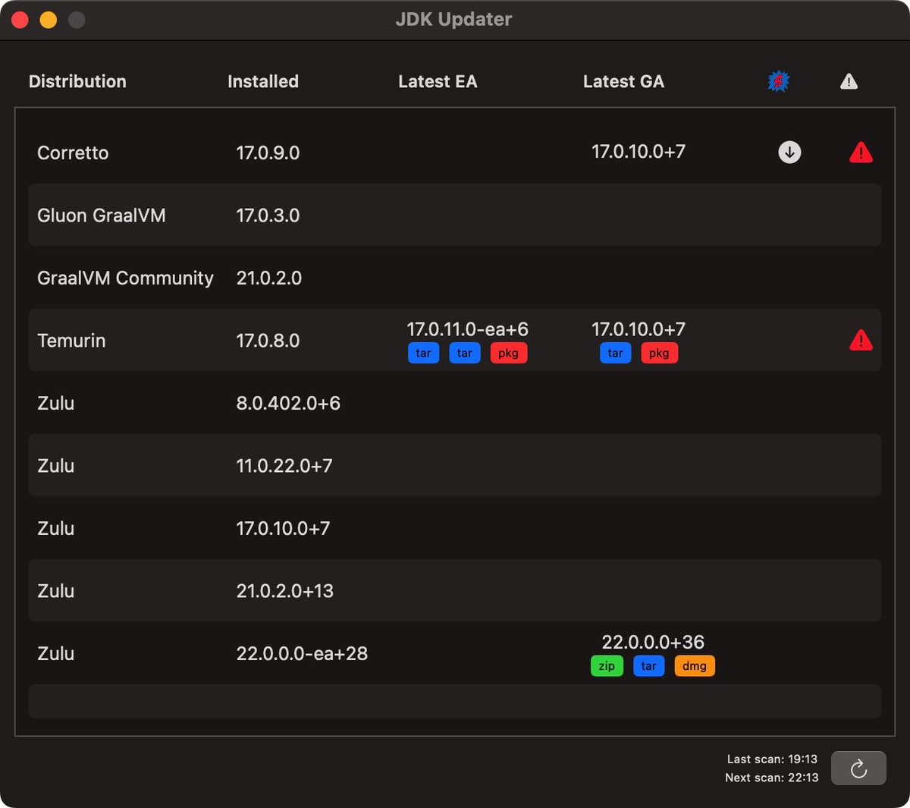The height and width of the screenshot is (808, 910).
Task: Click Corretto latest GA version 17.0.10.0+7
Action: coord(639,152)
